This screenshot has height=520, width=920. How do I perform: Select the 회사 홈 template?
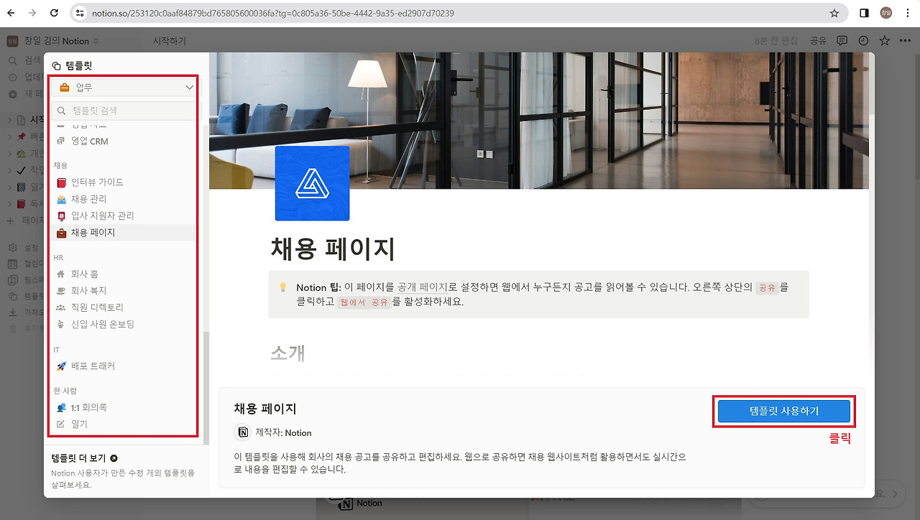click(x=125, y=274)
